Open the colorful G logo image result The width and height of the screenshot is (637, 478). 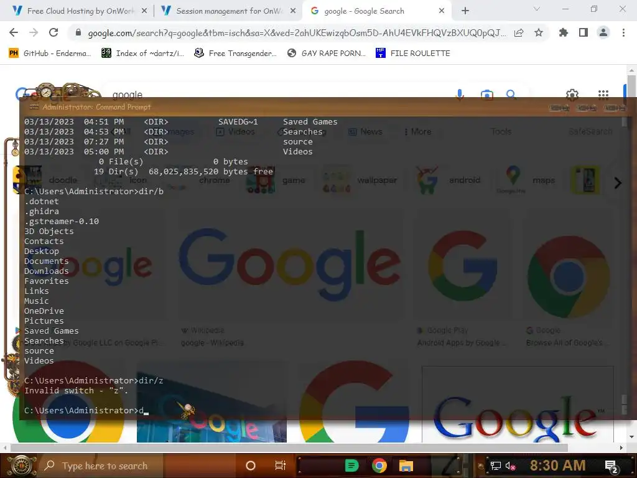[463, 265]
